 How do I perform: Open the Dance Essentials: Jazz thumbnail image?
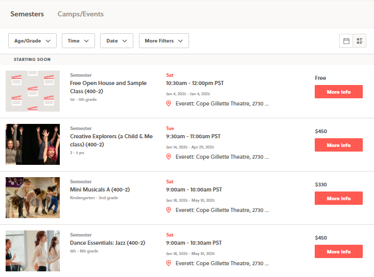pyautogui.click(x=33, y=251)
